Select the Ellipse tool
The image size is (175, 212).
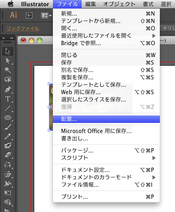tap(8, 117)
